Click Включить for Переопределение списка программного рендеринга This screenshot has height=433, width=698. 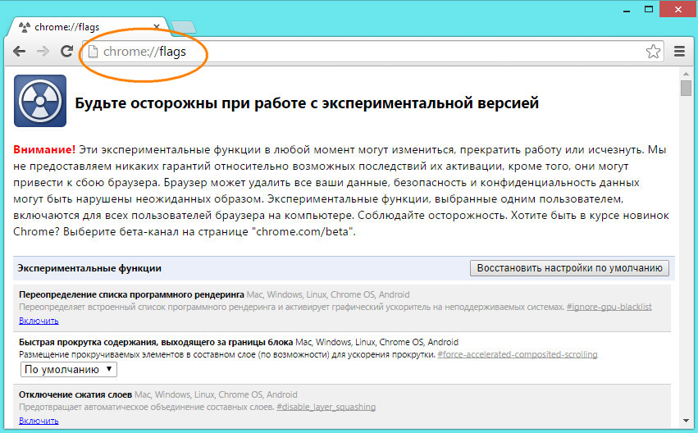pos(39,321)
